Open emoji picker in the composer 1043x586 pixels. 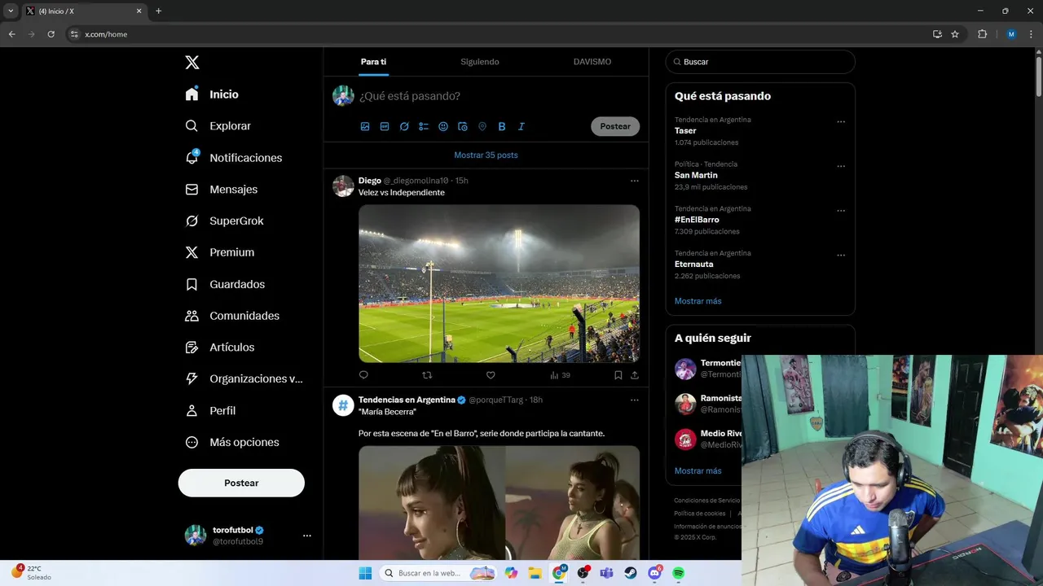[443, 126]
